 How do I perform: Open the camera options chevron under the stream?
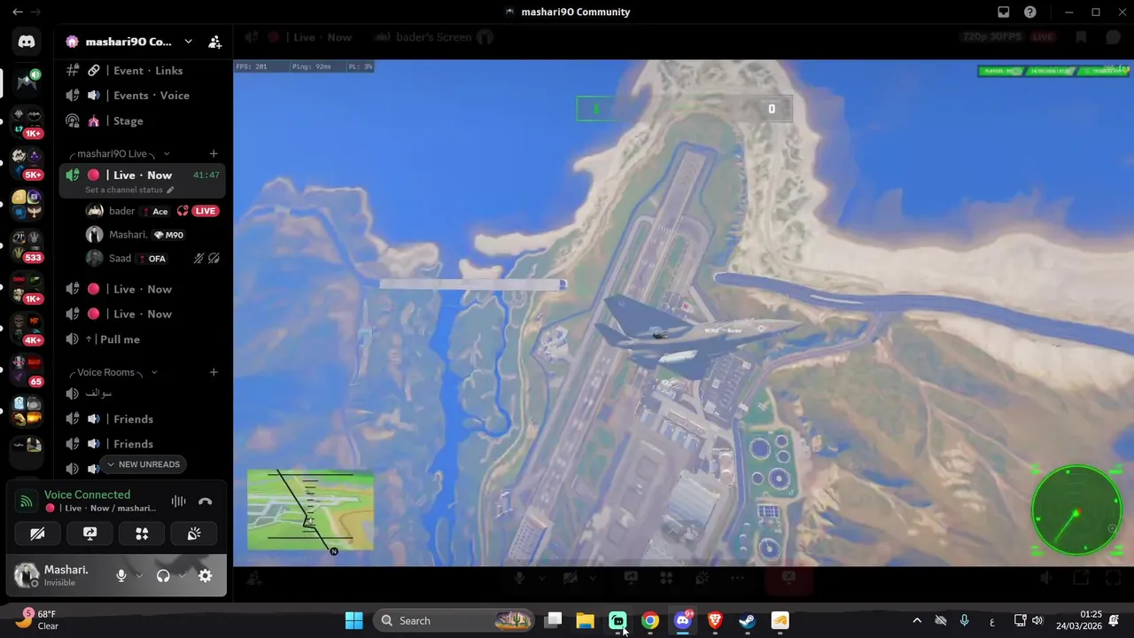[593, 578]
